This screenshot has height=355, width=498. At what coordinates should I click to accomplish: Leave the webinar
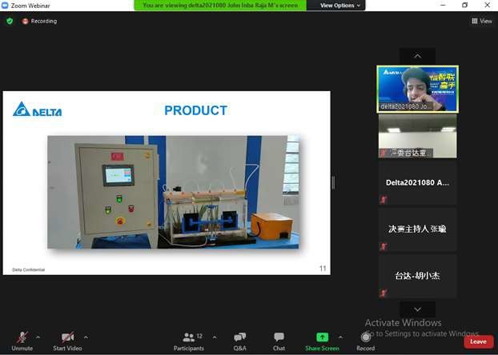[478, 341]
